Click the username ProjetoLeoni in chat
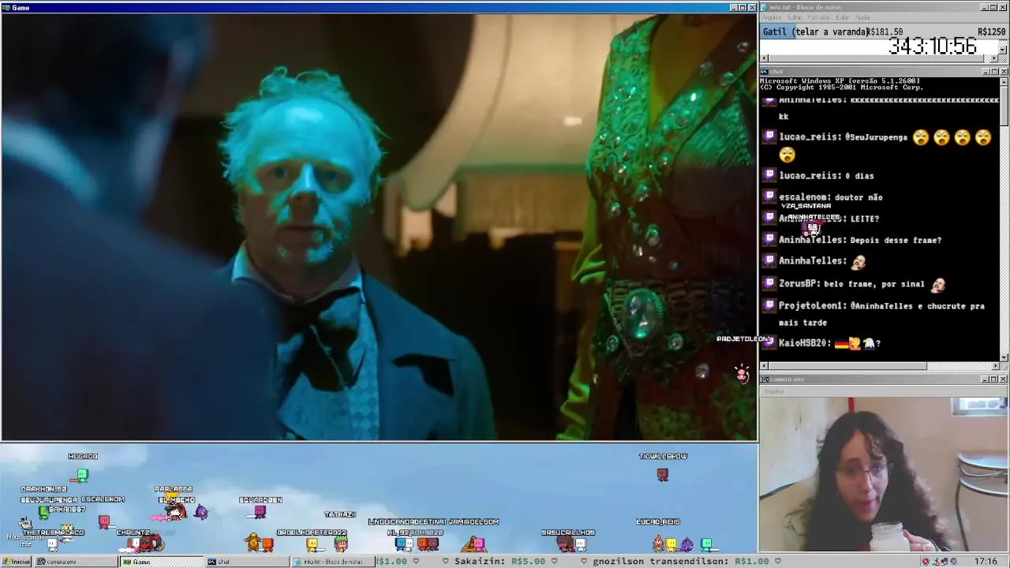1010x568 pixels. click(811, 305)
